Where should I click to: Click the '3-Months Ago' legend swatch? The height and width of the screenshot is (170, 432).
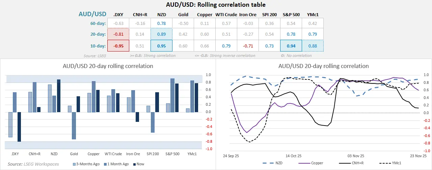pyautogui.click(x=75, y=164)
